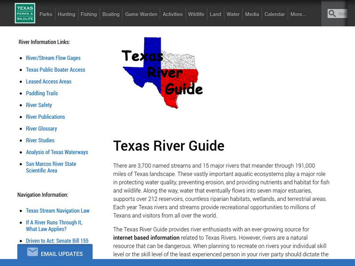Read the River Safety page
The height and width of the screenshot is (266, 355).
point(38,105)
